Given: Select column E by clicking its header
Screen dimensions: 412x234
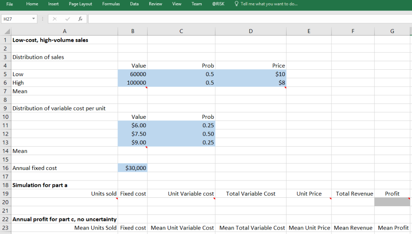Looking at the screenshot, I should pyautogui.click(x=309, y=31).
